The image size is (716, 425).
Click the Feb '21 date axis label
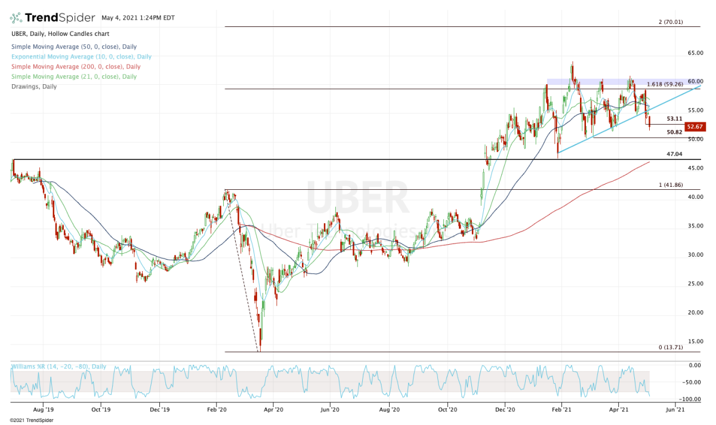pos(562,410)
